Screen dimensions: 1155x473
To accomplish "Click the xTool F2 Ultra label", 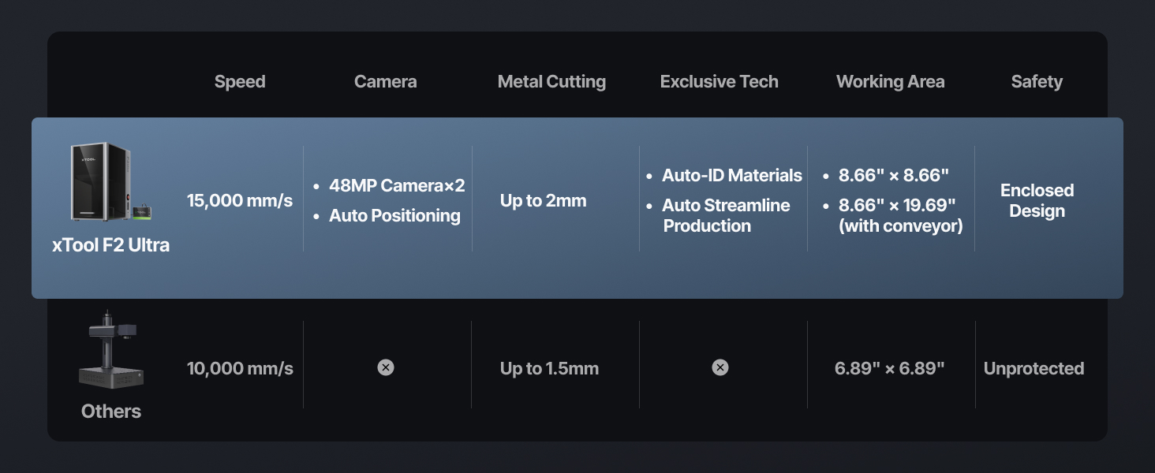I will 111,245.
